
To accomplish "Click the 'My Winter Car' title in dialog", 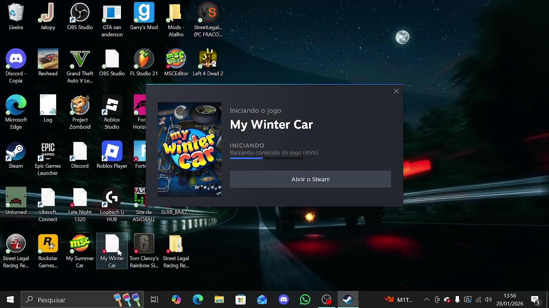I will tap(271, 124).
